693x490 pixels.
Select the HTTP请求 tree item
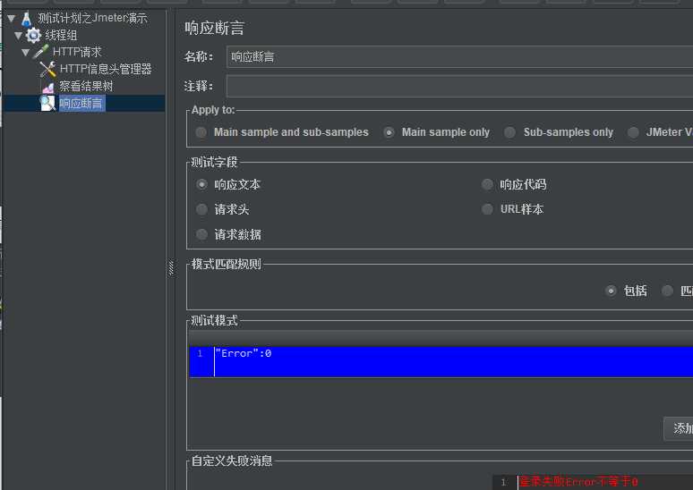(77, 52)
